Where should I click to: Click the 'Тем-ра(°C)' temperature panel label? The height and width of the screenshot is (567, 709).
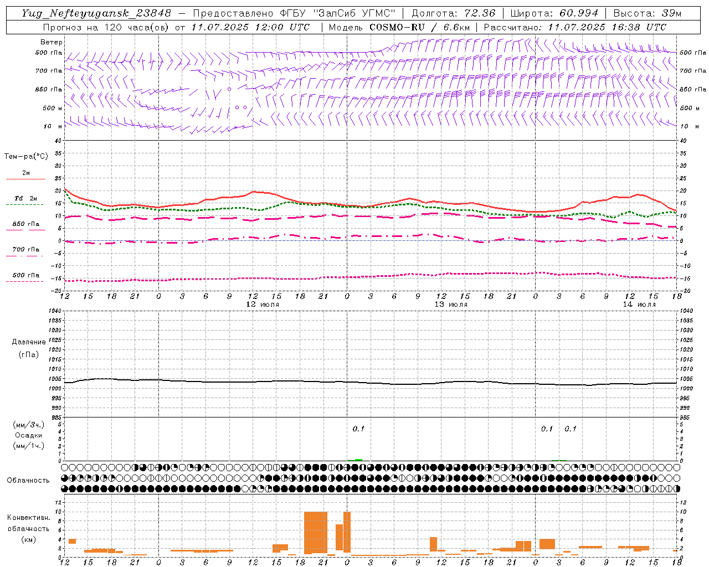pos(26,157)
